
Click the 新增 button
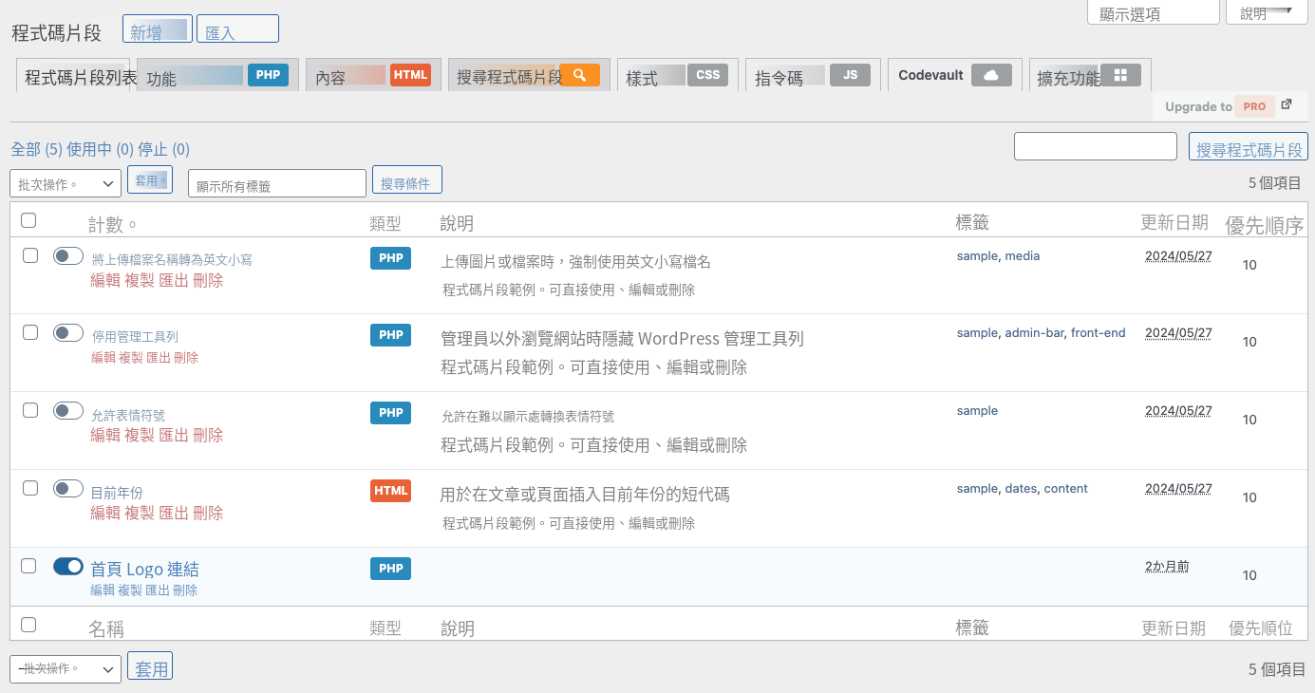coord(158,29)
